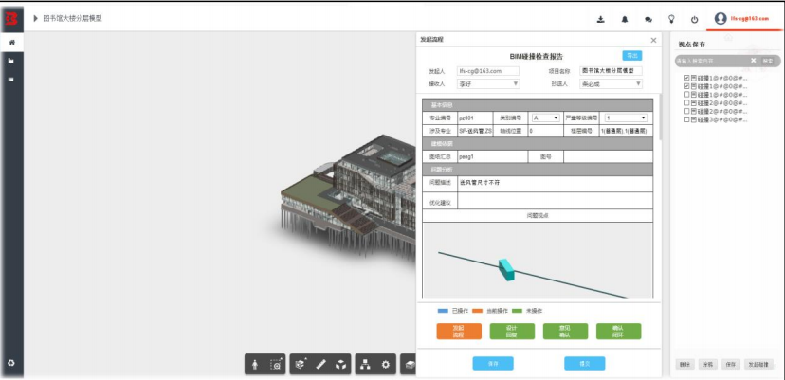This screenshot has height=380, width=785.
Task: Click the 问题描述 text area
Action: pyautogui.click(x=555, y=183)
